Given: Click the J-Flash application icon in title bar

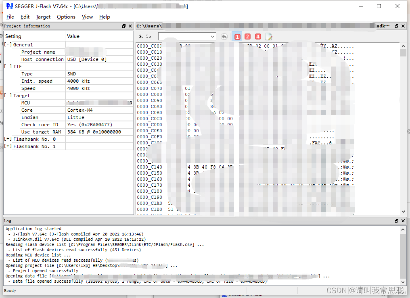Looking at the screenshot, I should coord(9,6).
